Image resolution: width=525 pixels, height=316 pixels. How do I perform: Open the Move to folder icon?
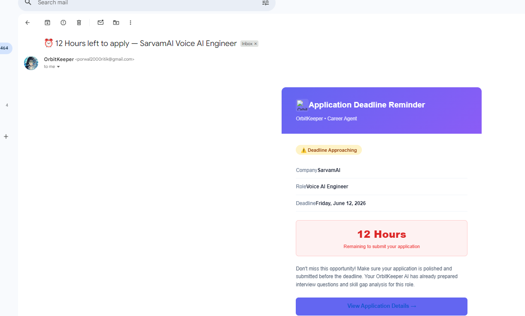pyautogui.click(x=116, y=22)
